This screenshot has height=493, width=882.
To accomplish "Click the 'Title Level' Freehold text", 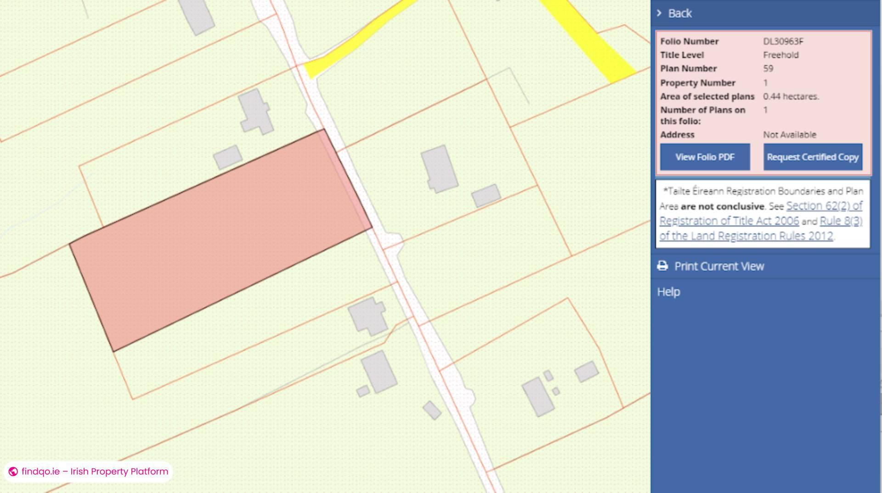I will (x=781, y=55).
